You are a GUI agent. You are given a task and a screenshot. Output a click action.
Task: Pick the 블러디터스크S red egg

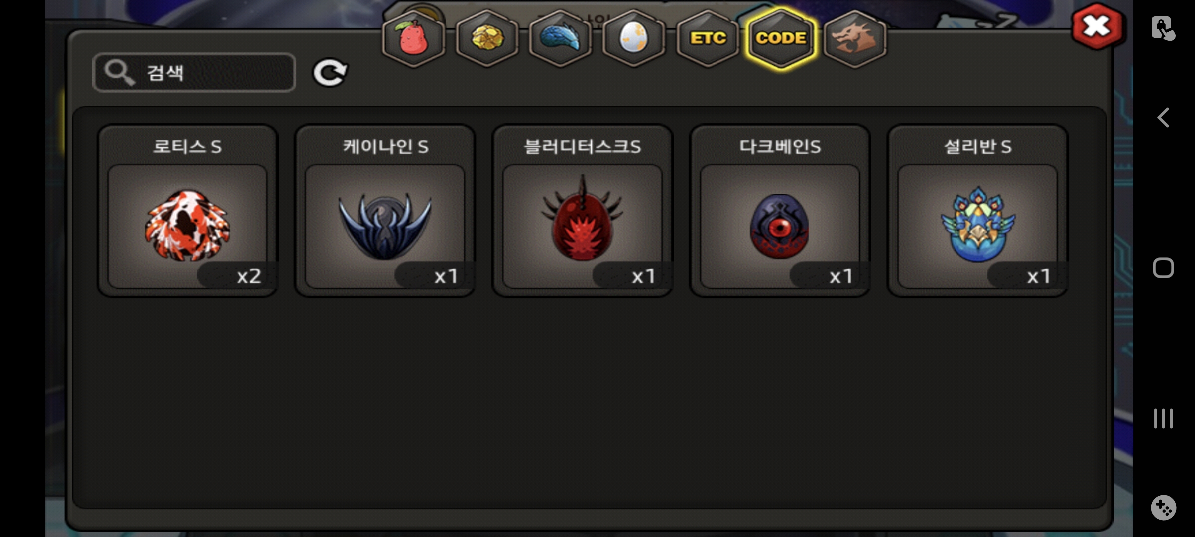pos(583,211)
